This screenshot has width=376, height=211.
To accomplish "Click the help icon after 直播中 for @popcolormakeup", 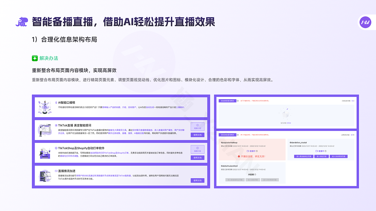I will 256,151.
